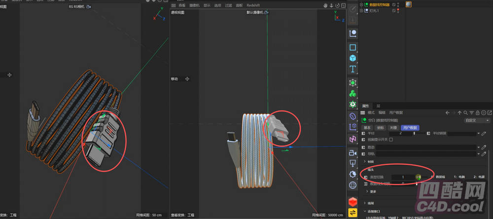Image resolution: width=493 pixels, height=219 pixels.
Task: Expand the 材质 section
Action: tap(364, 161)
